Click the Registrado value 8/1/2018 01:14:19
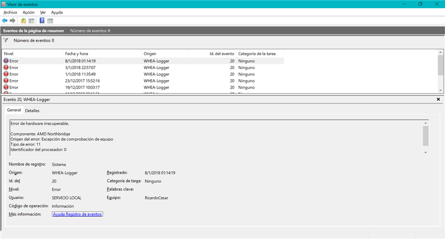The width and height of the screenshot is (445, 239). (160, 173)
